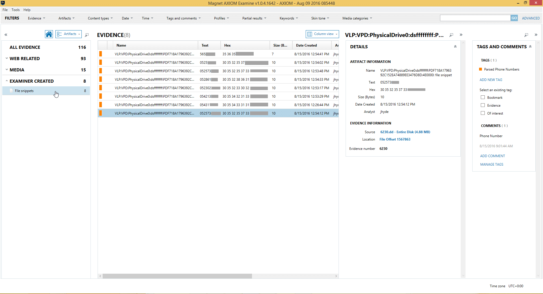The image size is (543, 294).
Task: Select the row with hex 30 35 32 33 30 32
Action: coord(218,88)
